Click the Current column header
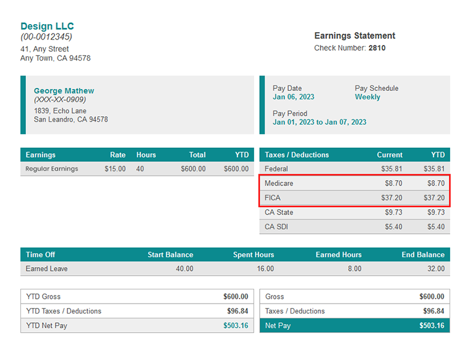 (390, 155)
